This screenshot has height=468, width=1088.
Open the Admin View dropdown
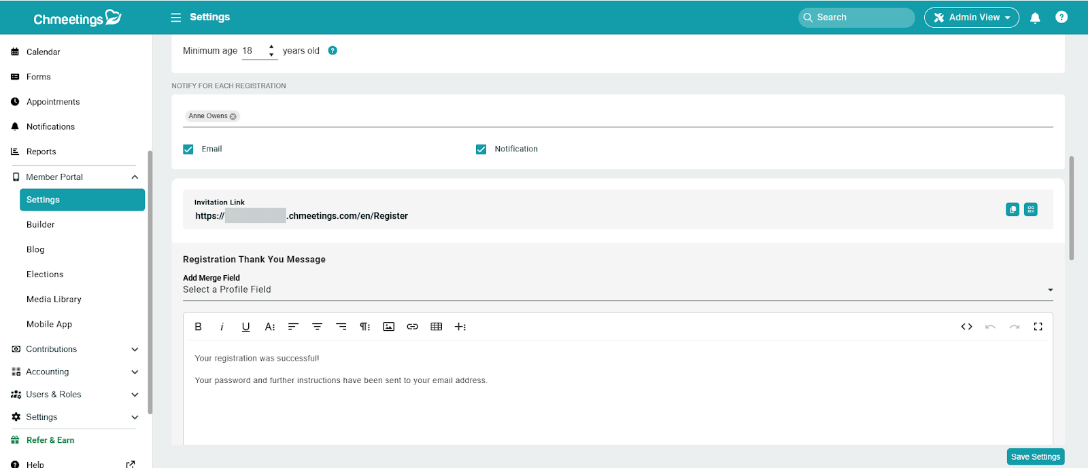tap(971, 18)
